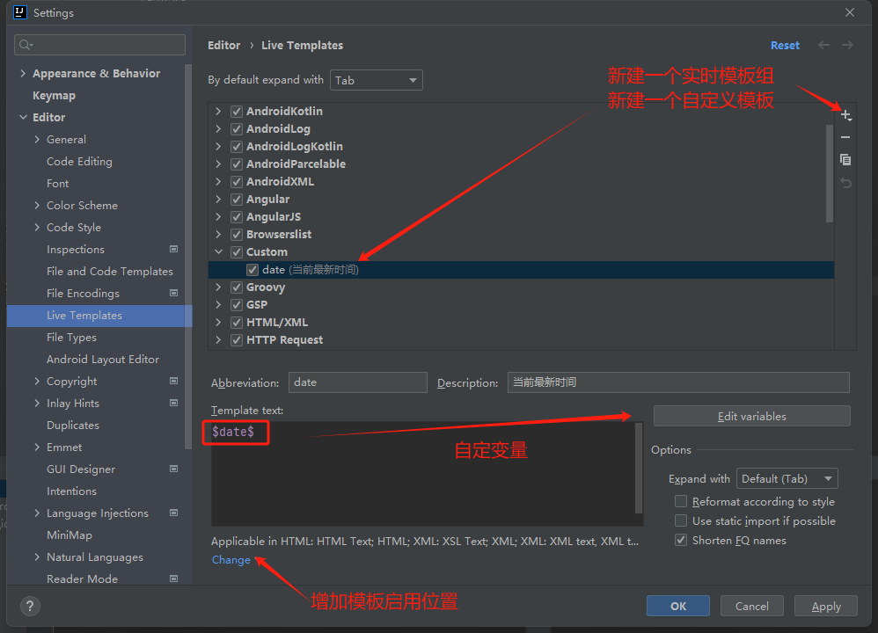Viewport: 878px width, 633px height.
Task: Click the Change applicable contexts link
Action: (x=230, y=560)
